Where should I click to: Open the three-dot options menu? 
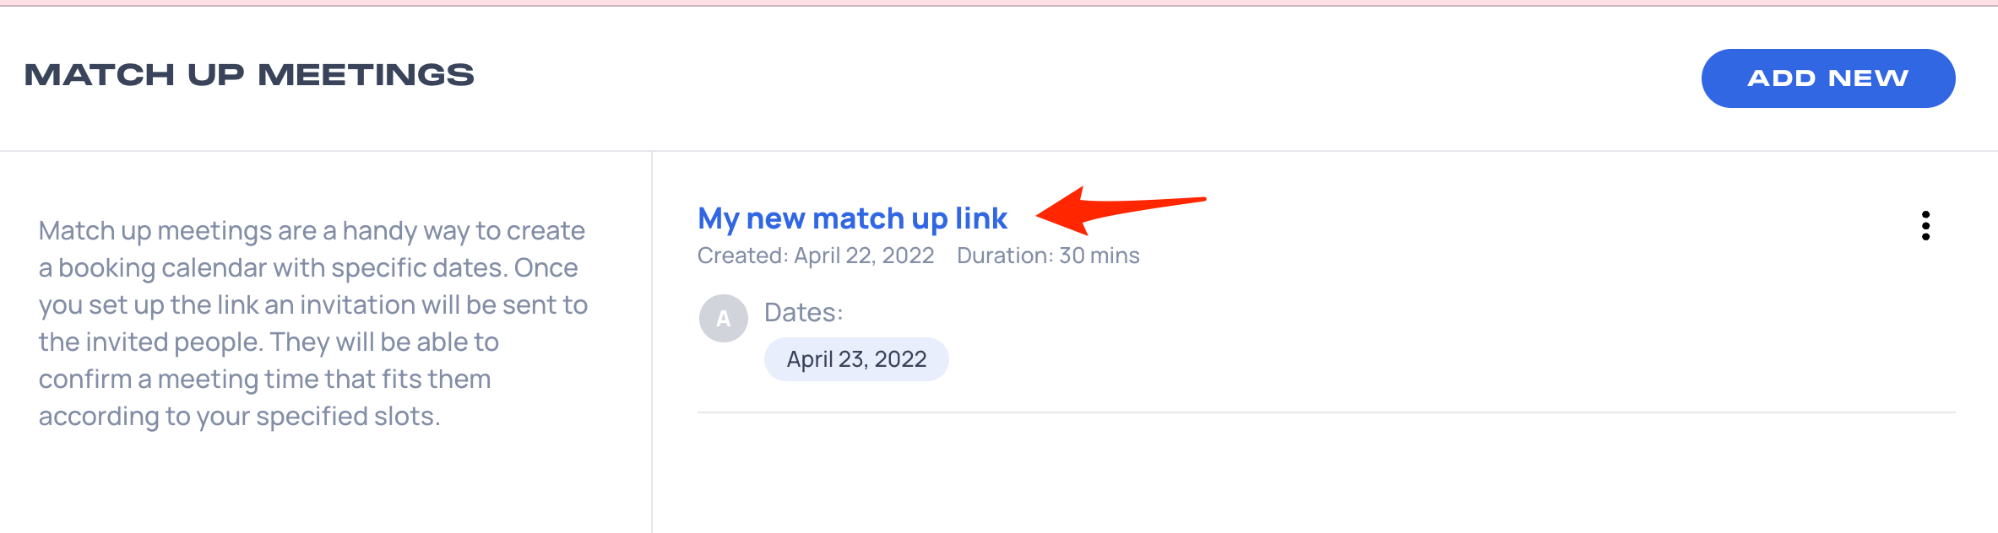(x=1925, y=226)
